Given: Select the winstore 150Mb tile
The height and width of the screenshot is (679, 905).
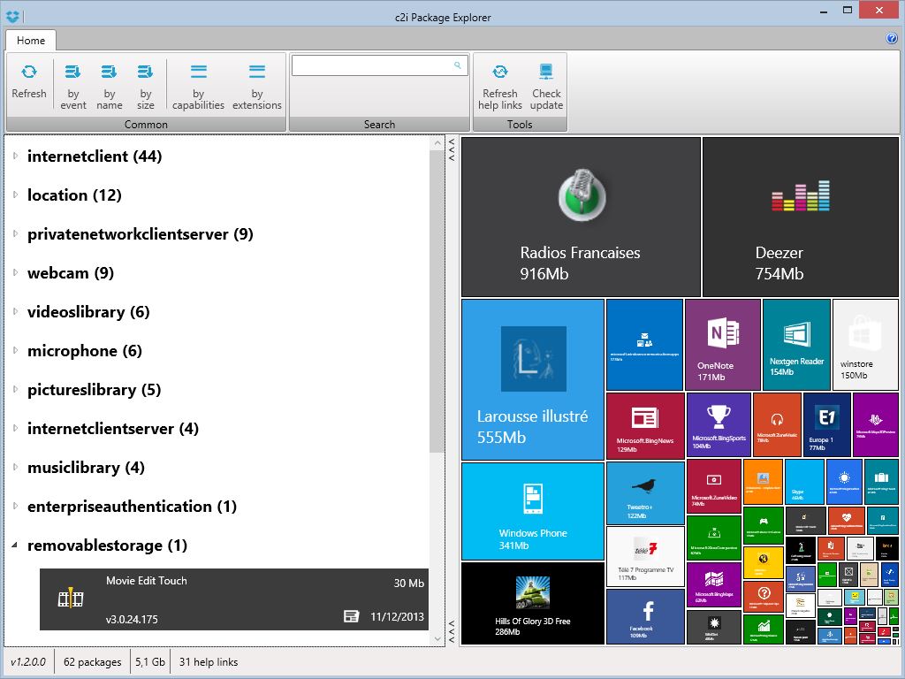Looking at the screenshot, I should [x=866, y=345].
